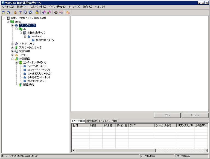Open the モニター menu
210x159 pixels.
(74, 7)
